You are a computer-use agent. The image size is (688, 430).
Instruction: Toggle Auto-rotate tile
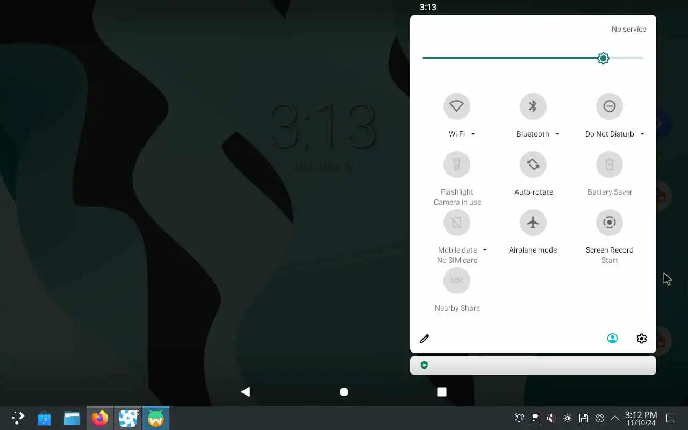533,164
